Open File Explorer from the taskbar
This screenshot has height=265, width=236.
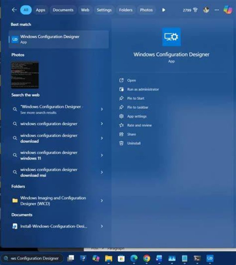pos(108,258)
